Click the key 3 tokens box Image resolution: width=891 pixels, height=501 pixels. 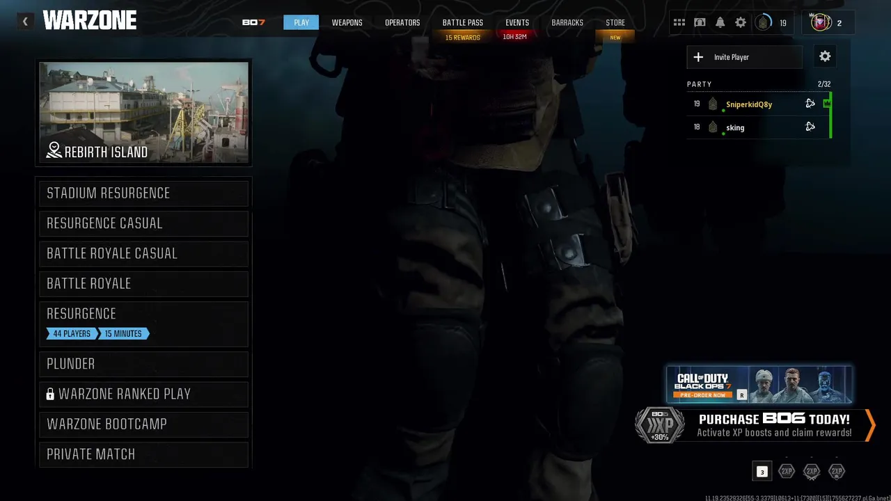pos(762,472)
